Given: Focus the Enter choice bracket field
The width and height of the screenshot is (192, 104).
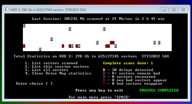Looking at the screenshot, I should click(49, 84).
